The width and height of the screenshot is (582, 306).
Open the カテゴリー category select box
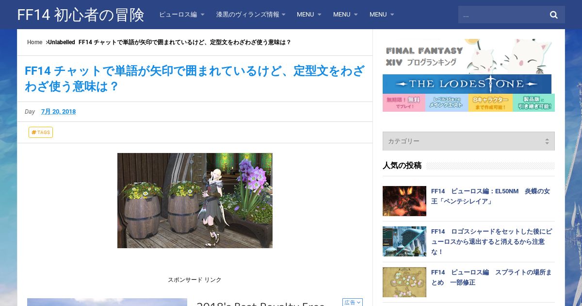point(469,141)
